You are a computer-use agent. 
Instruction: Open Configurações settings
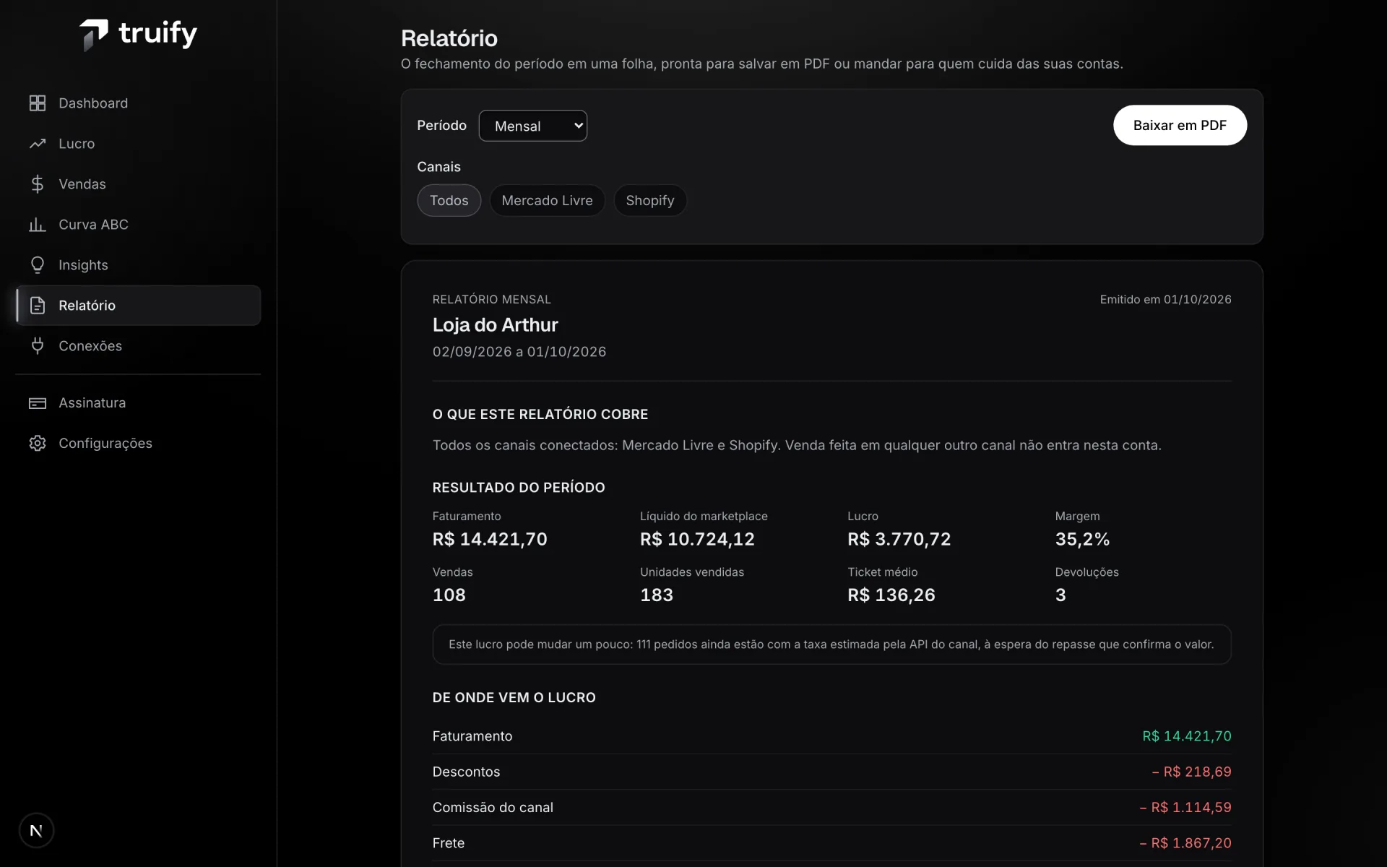138,444
